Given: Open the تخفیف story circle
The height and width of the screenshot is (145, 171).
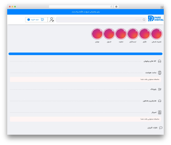Looking at the screenshot, I should [121, 34].
